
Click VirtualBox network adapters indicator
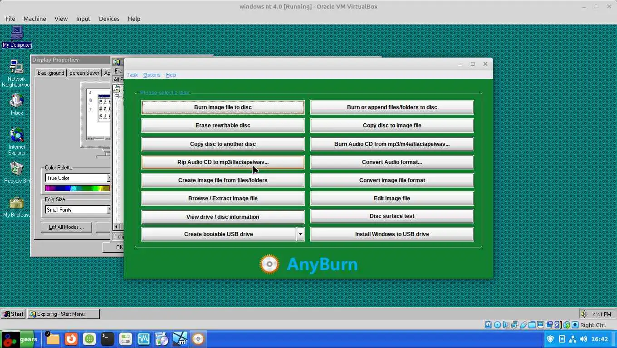(x=514, y=325)
